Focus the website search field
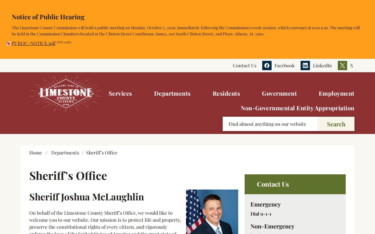The width and height of the screenshot is (375, 234). click(270, 124)
